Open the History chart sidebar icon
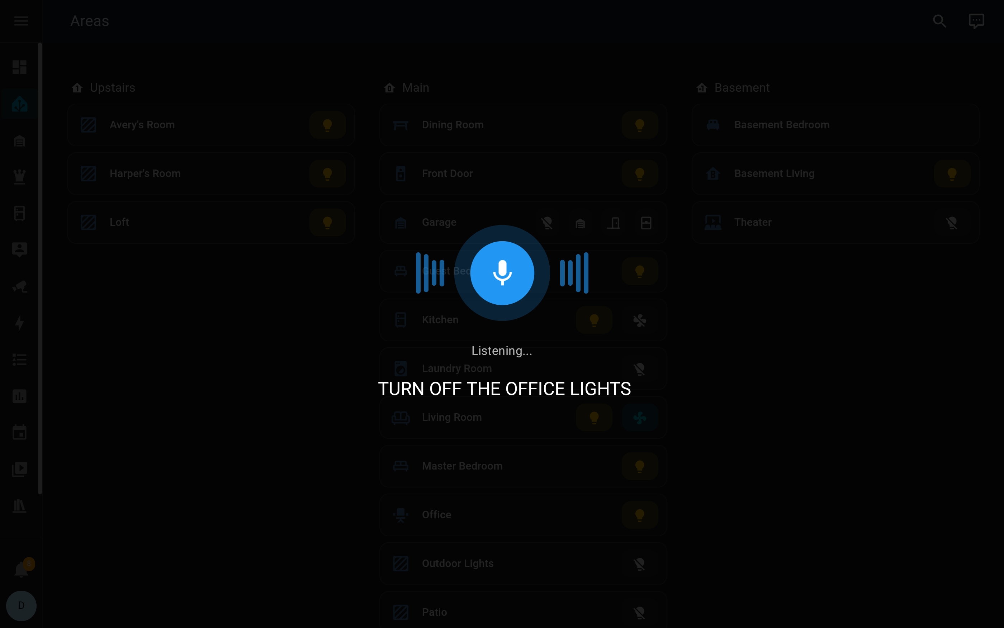Screen dimensions: 1004x628 point(19,396)
